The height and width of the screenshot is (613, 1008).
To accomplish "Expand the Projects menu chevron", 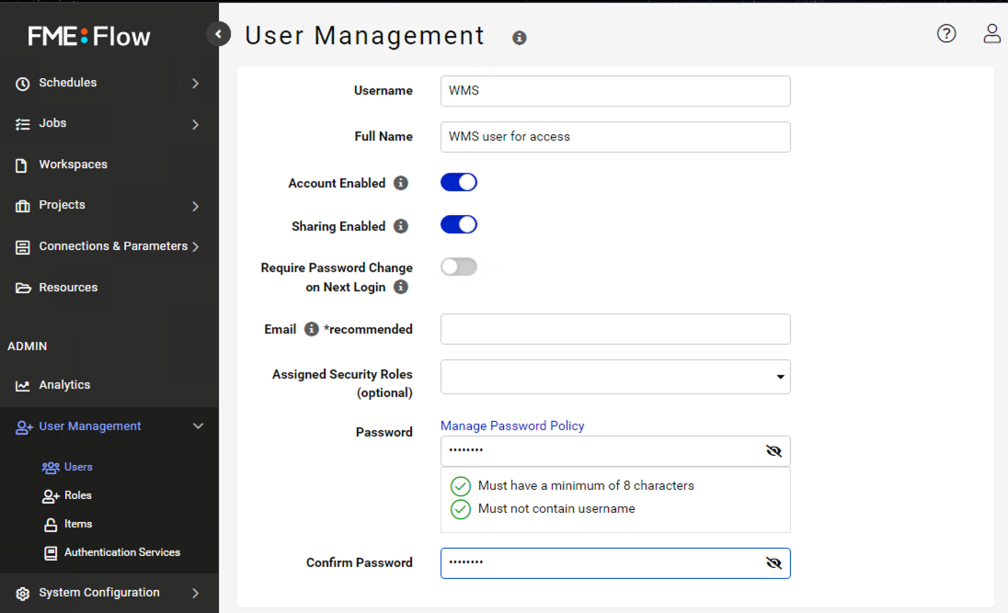I will [x=195, y=206].
